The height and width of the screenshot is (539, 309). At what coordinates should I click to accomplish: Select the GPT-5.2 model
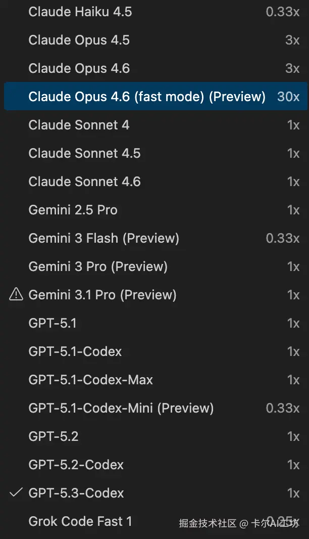point(54,436)
